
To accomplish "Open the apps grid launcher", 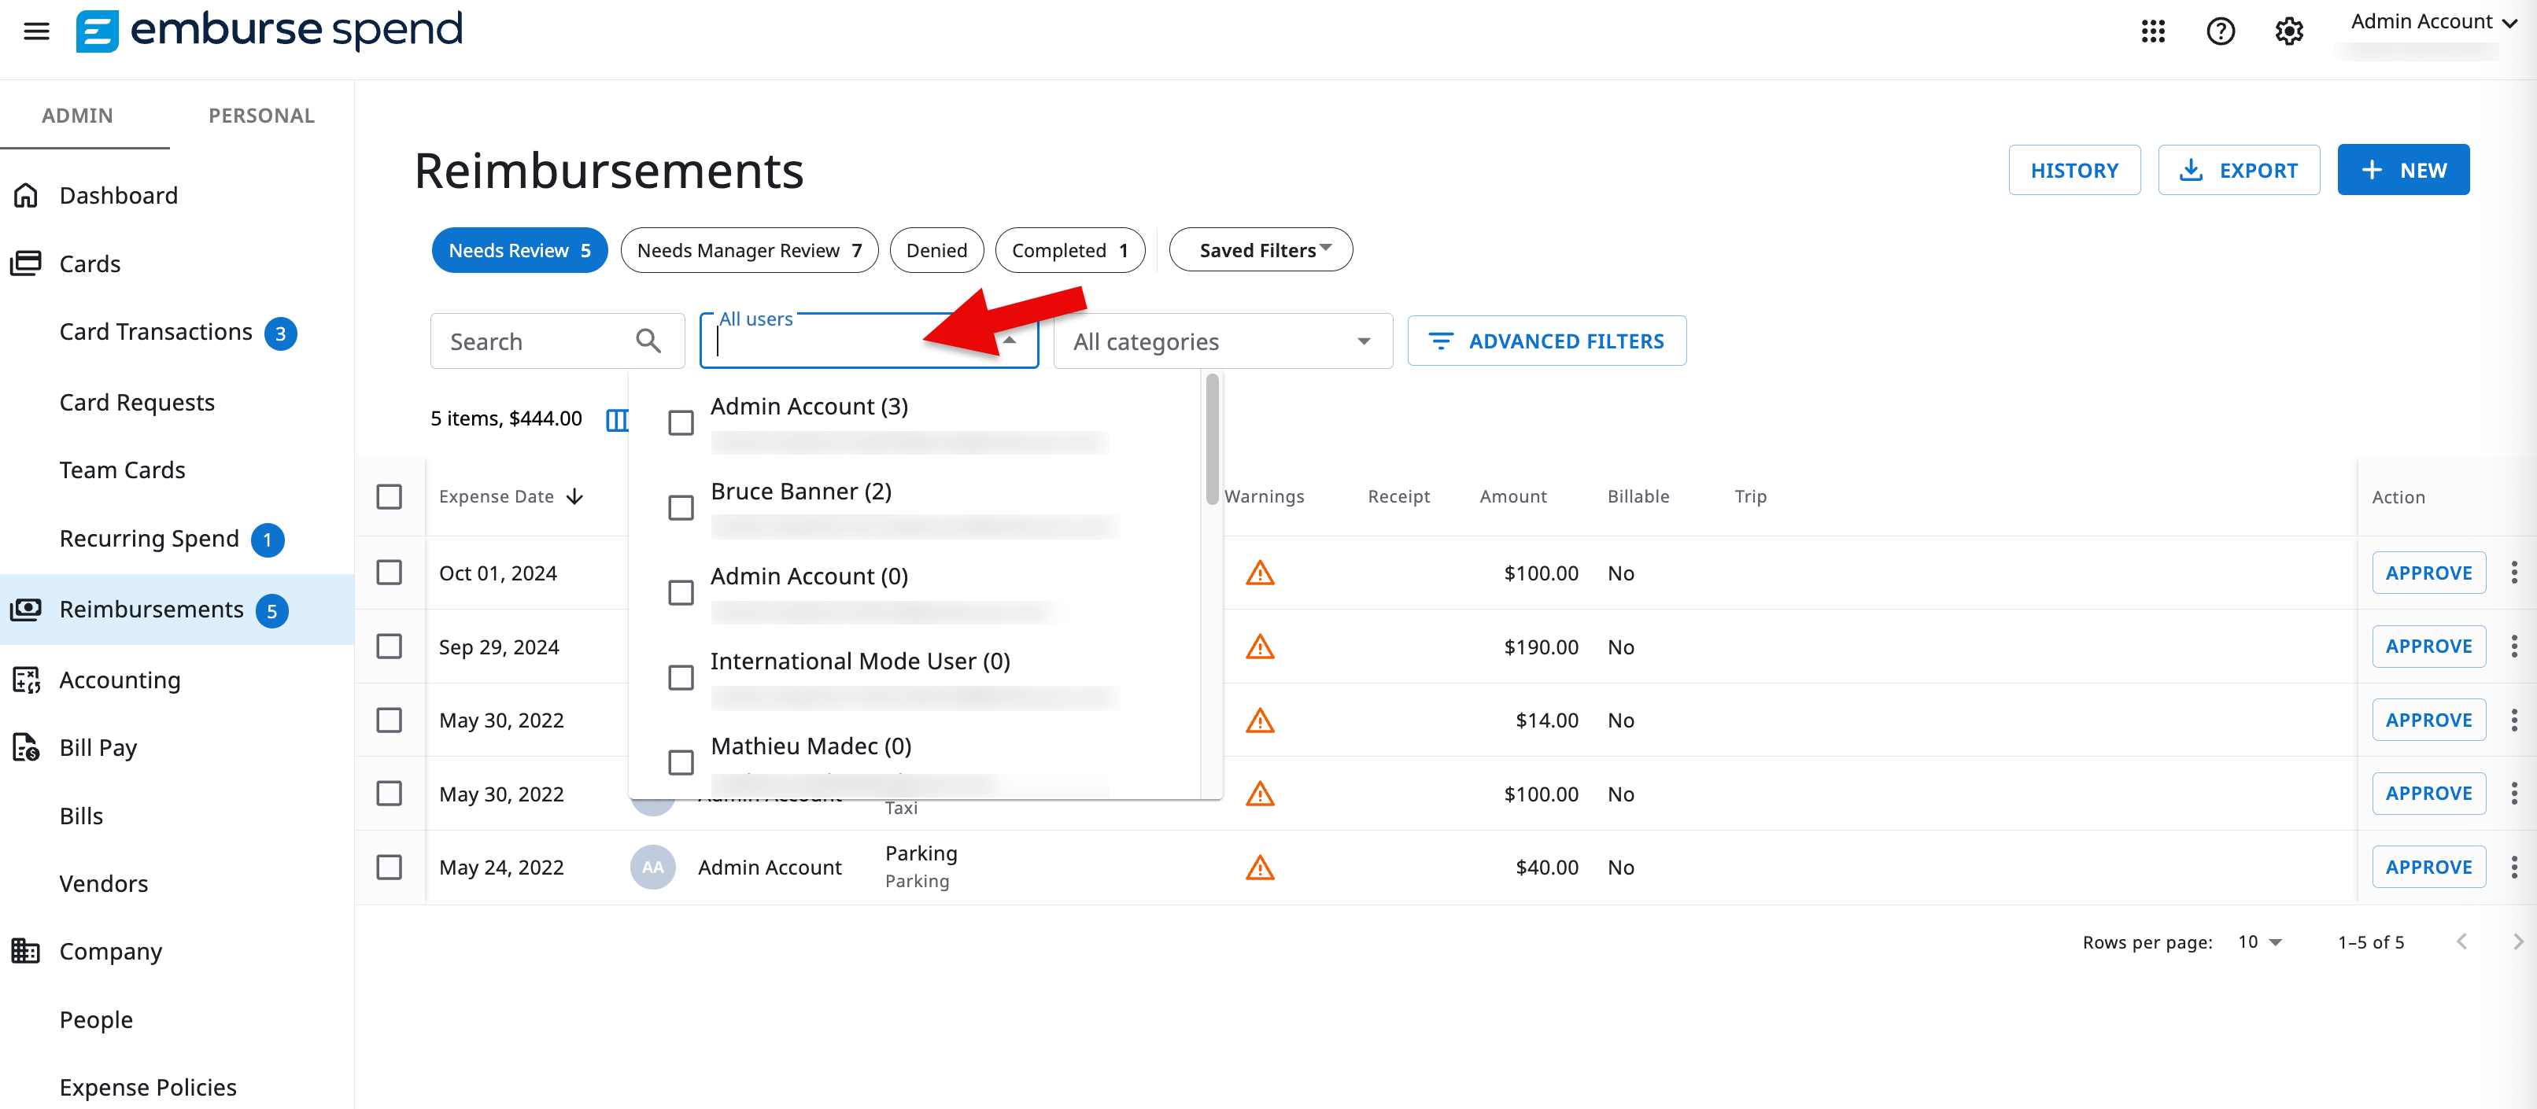I will [x=2153, y=31].
